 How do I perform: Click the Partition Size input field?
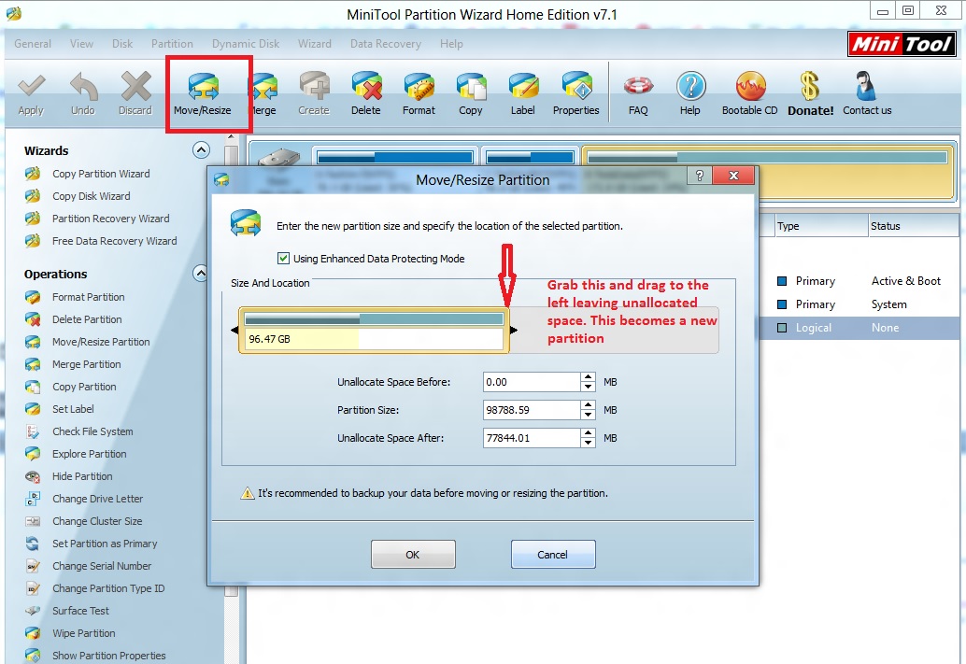531,410
